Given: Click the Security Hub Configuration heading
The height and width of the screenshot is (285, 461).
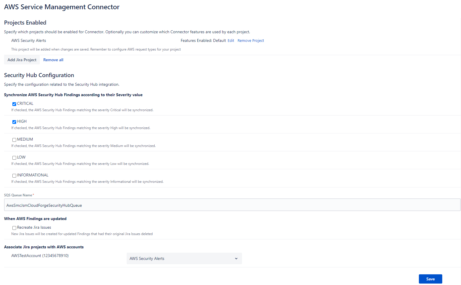Looking at the screenshot, I should [39, 75].
